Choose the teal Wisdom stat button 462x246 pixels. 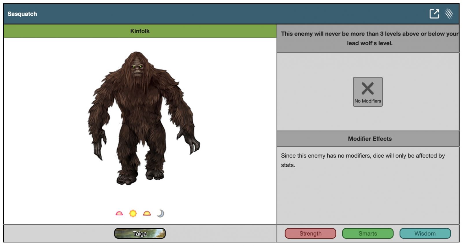click(x=425, y=234)
